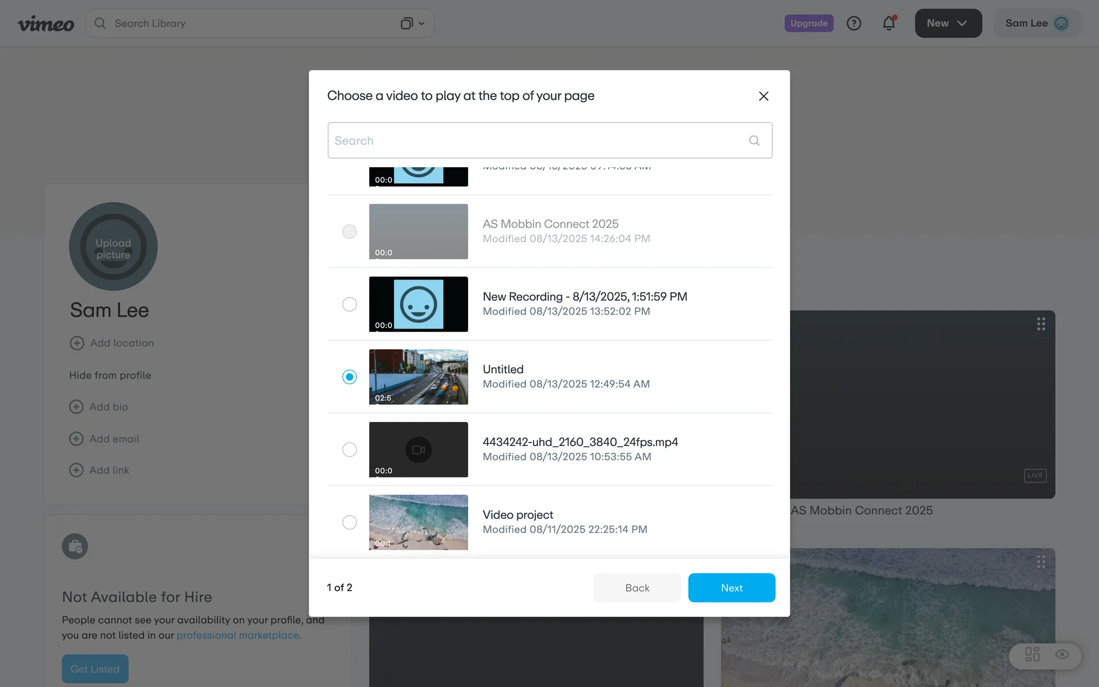Click the six-dot drag handle on AS Mobbin card
Viewport: 1099px width, 687px height.
point(1041,324)
